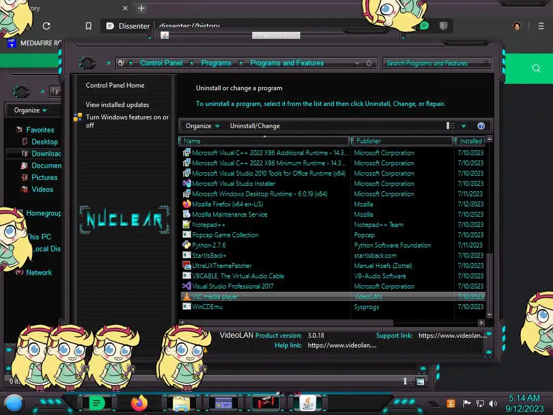
Task: Expand the Organize dropdown in Programs and Features
Action: coord(203,126)
